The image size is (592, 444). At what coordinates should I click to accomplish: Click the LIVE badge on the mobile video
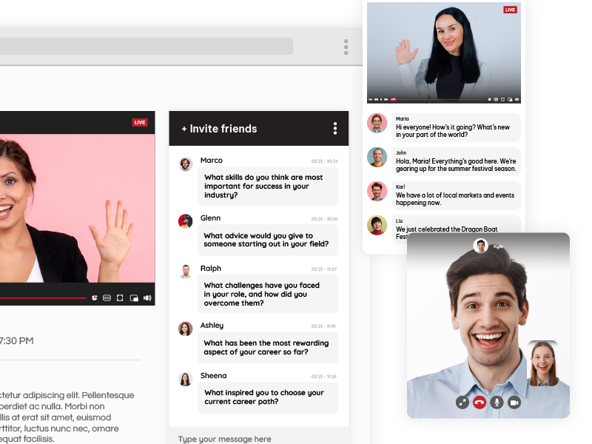coord(510,10)
